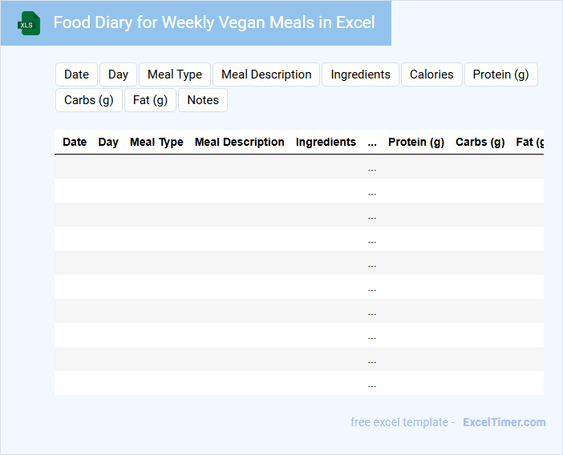Click the Protein (g) column header

(x=416, y=142)
